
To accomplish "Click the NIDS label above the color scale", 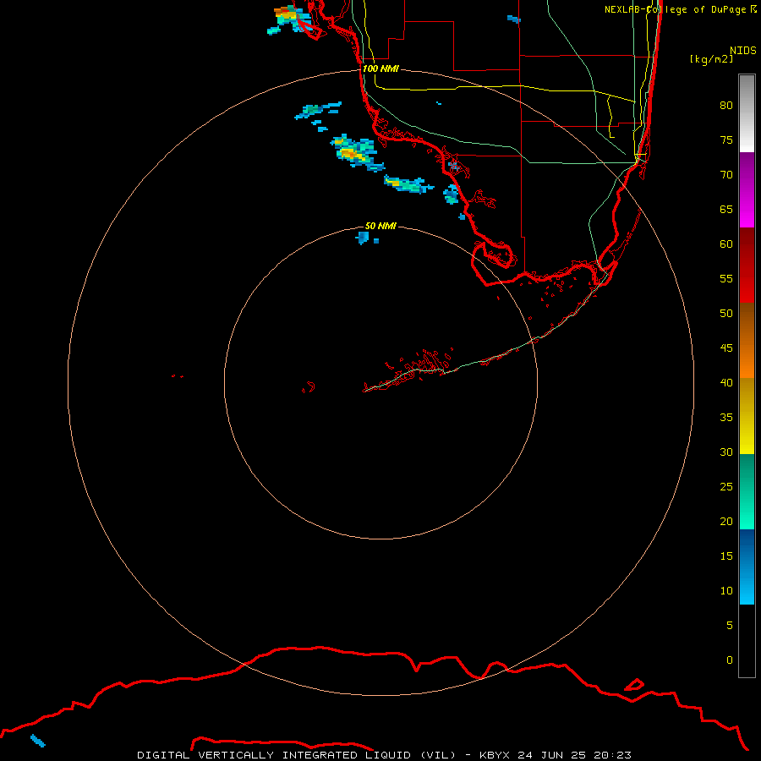I will pos(743,51).
